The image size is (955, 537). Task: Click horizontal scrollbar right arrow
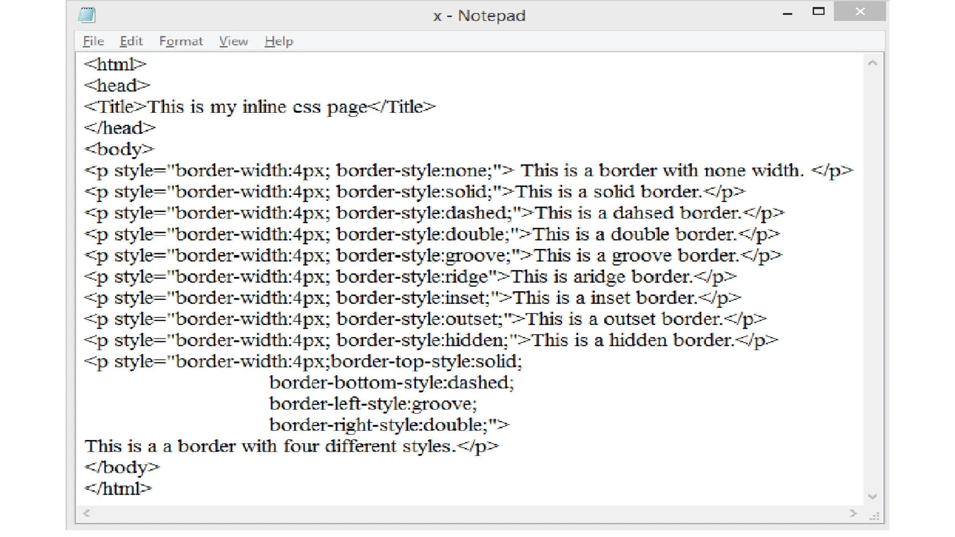point(853,513)
